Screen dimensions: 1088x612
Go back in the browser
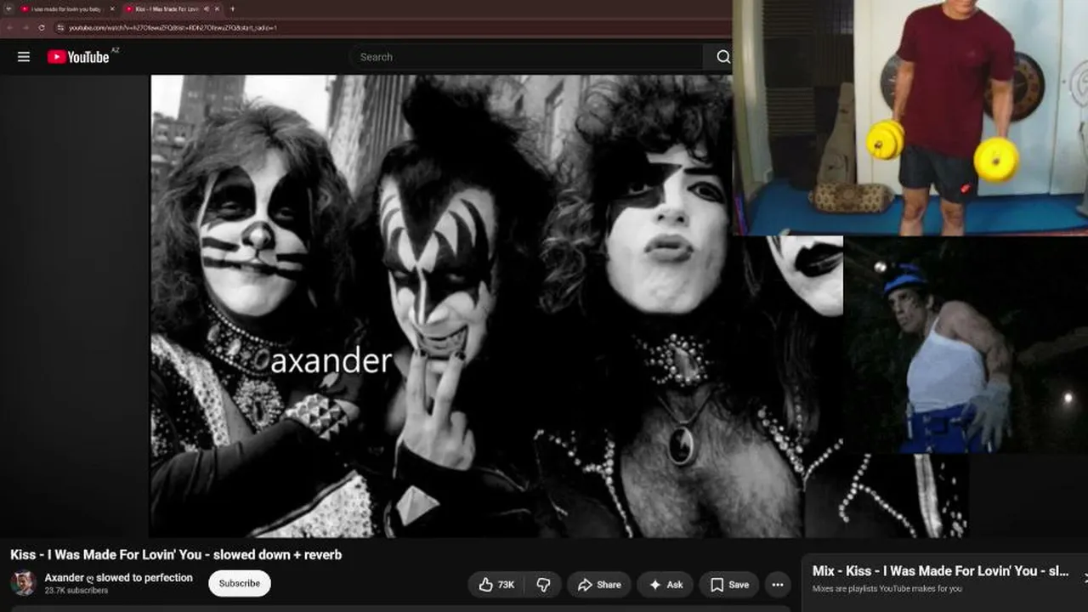(x=9, y=28)
